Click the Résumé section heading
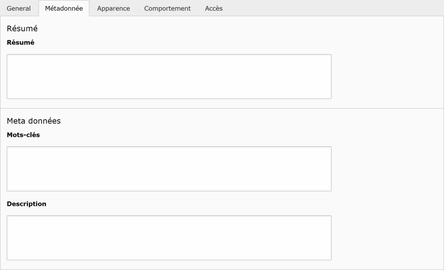 coord(22,29)
